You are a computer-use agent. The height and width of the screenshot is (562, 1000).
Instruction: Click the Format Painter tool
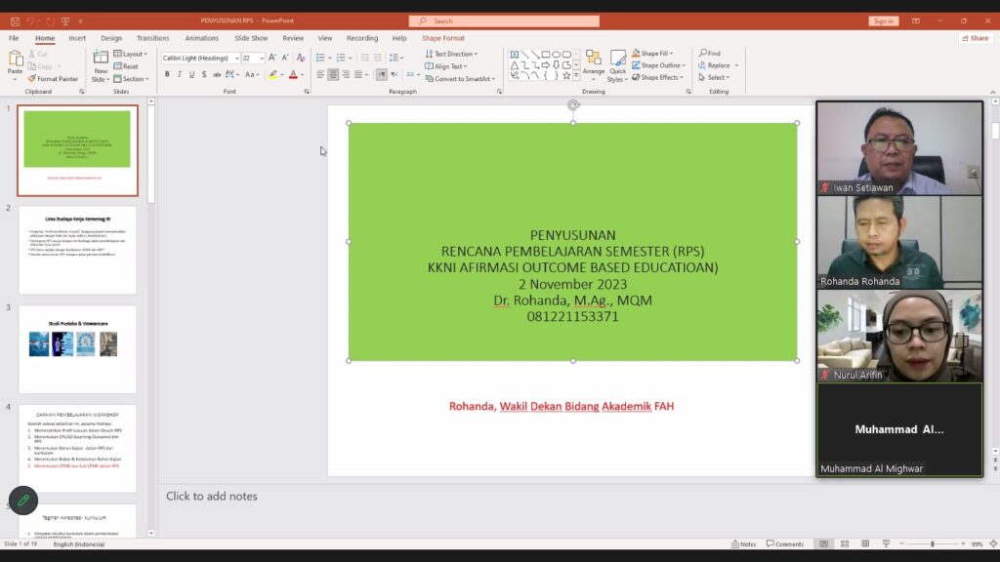coord(56,79)
